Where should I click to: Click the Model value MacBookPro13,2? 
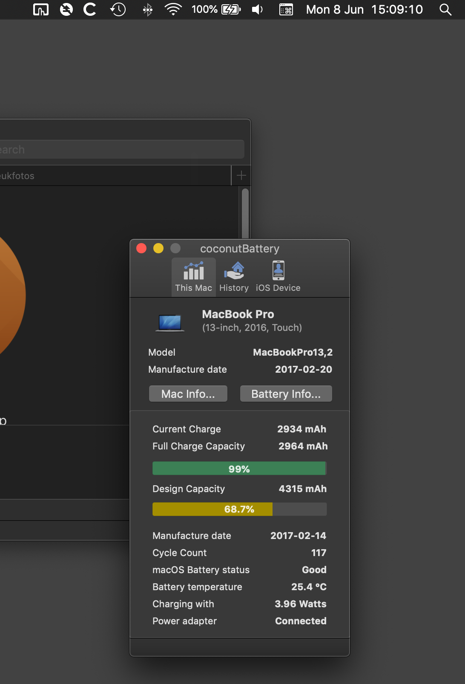tap(293, 352)
